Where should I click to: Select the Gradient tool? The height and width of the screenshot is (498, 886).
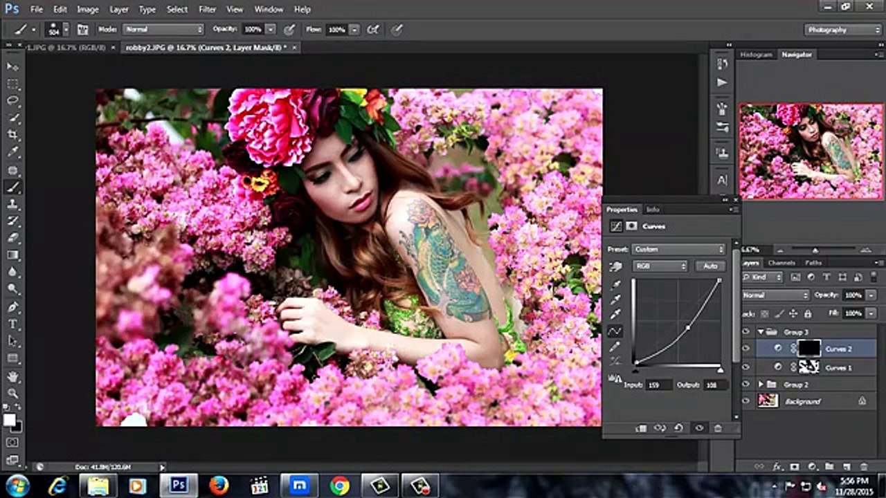12,256
